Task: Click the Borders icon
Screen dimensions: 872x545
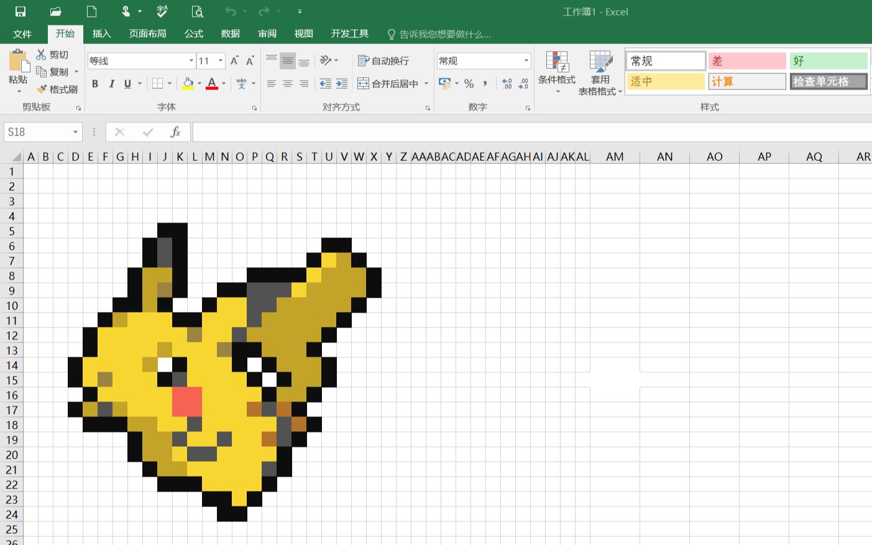Action: tap(157, 83)
